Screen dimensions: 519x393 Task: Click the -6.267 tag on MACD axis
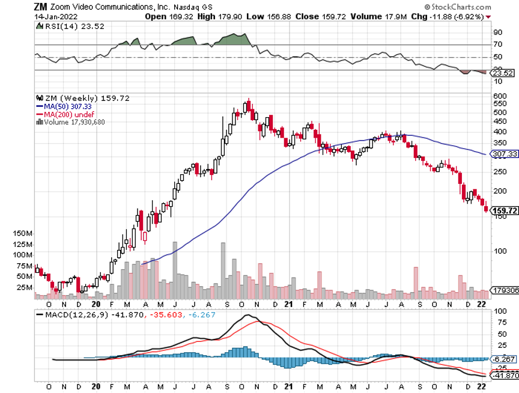click(x=503, y=359)
